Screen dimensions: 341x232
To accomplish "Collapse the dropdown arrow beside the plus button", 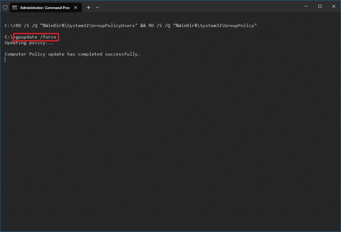I will [x=97, y=7].
